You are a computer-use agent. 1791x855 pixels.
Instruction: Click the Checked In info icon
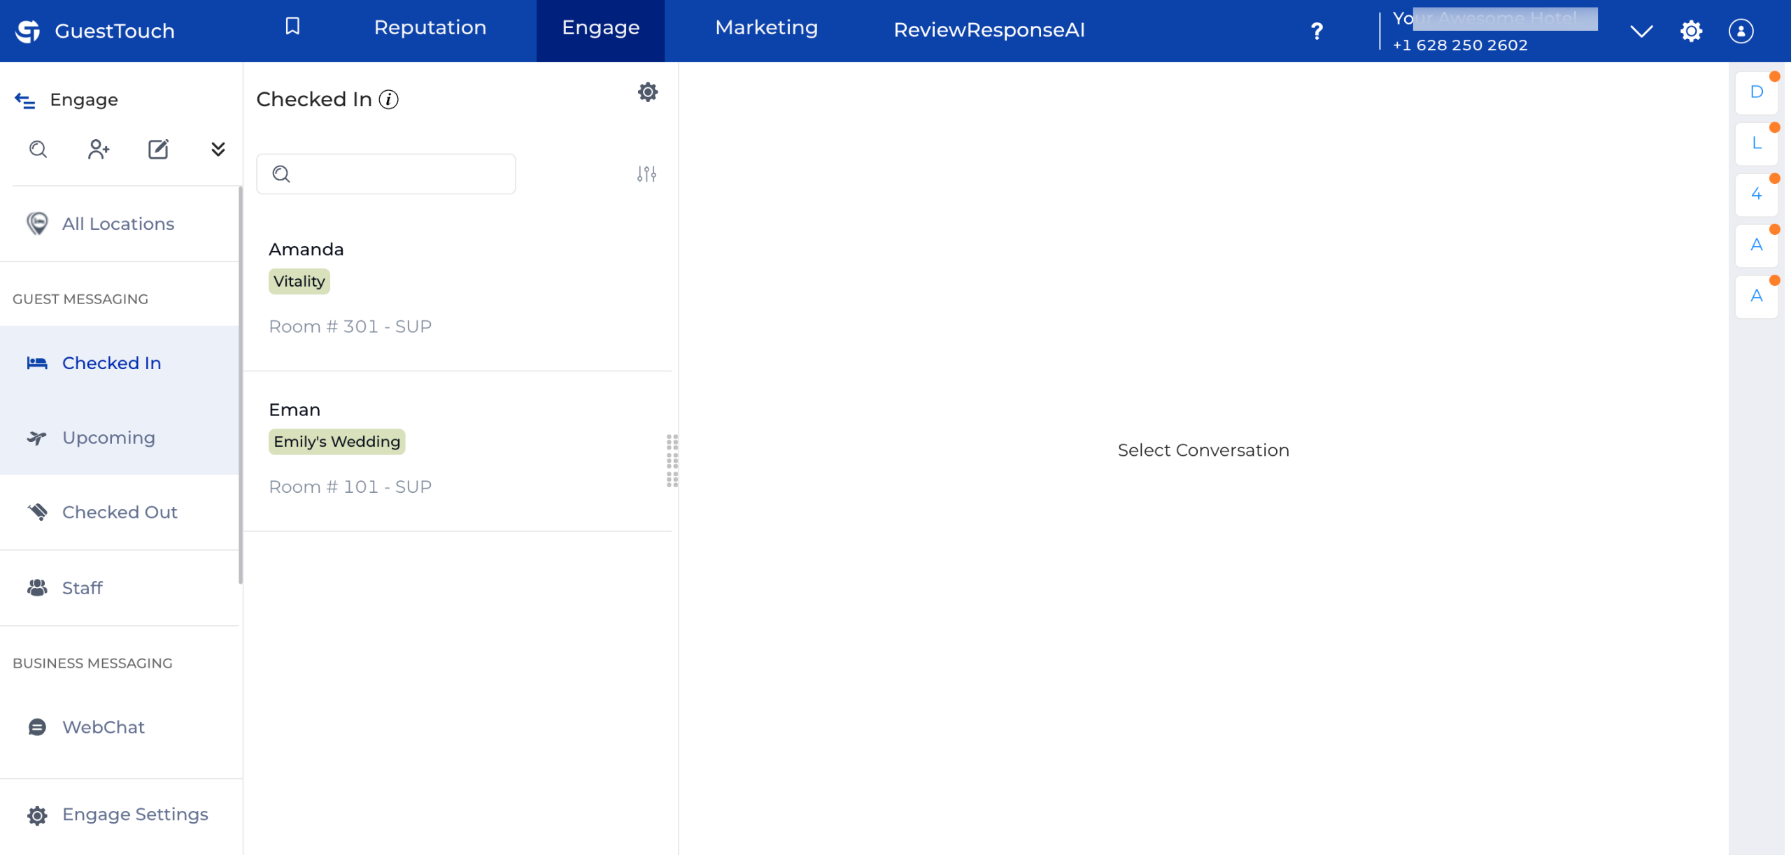point(389,100)
